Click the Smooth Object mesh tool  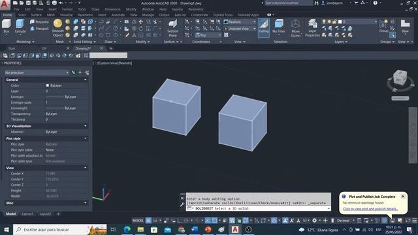tap(57, 28)
